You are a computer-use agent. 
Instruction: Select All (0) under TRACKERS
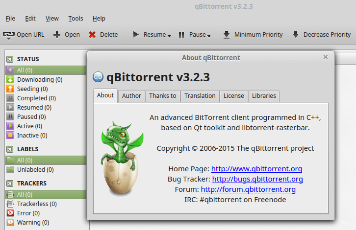tap(46, 194)
